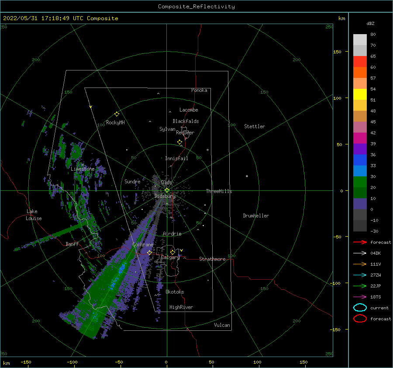Click the 04DK legend label
The image size is (393, 368).
pyautogui.click(x=376, y=253)
